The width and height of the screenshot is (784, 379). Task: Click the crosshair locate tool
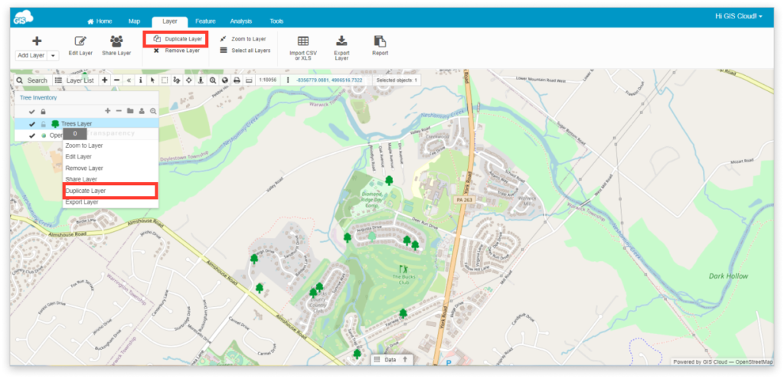188,80
